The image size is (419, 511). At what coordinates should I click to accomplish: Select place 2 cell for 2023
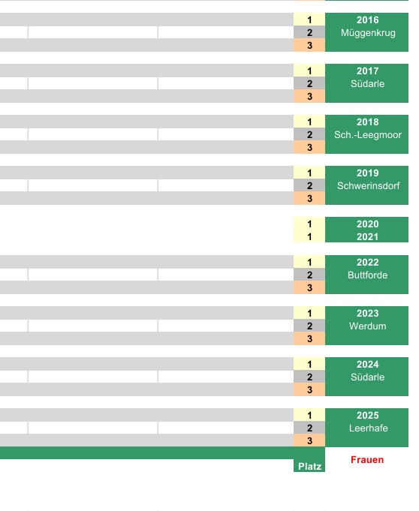click(x=309, y=326)
